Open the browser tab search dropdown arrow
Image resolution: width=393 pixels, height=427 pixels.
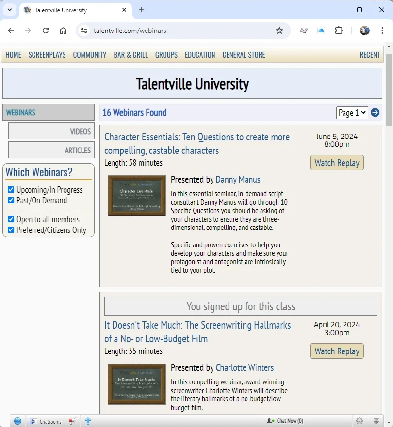(x=9, y=10)
